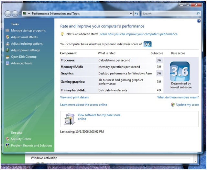
Task: Open the View and print details link
Action: coord(74,97)
